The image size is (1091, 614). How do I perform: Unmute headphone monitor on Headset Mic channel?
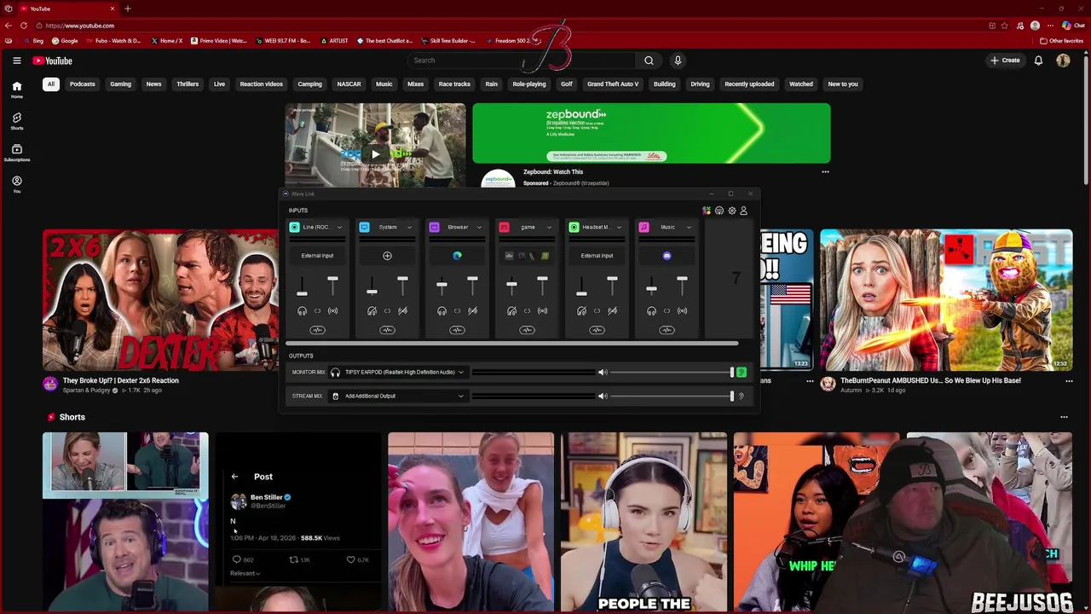click(581, 311)
